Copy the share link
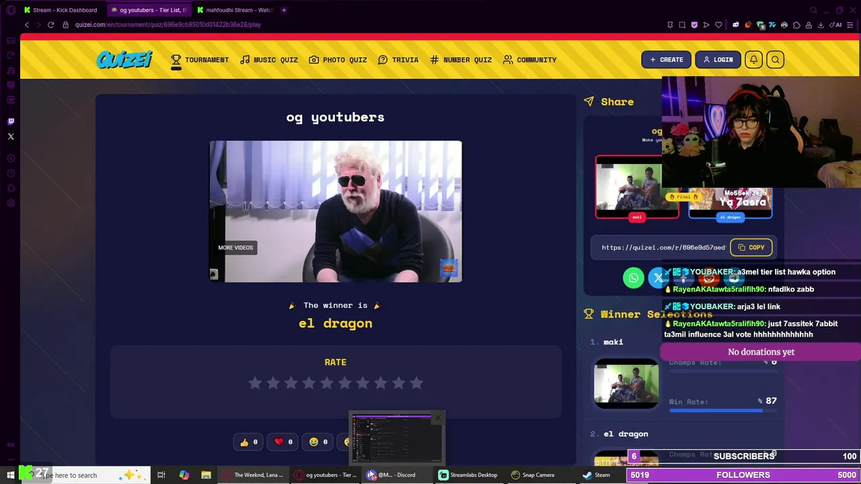This screenshot has width=861, height=484. coord(751,247)
